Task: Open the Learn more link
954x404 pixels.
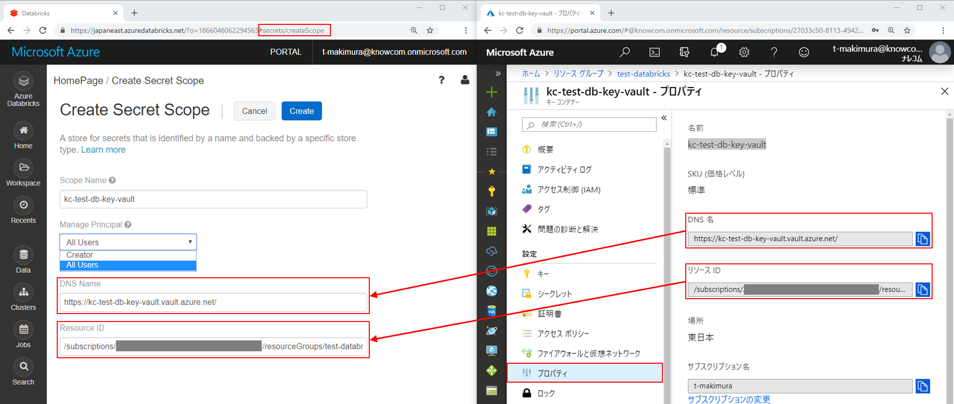Action: [103, 150]
